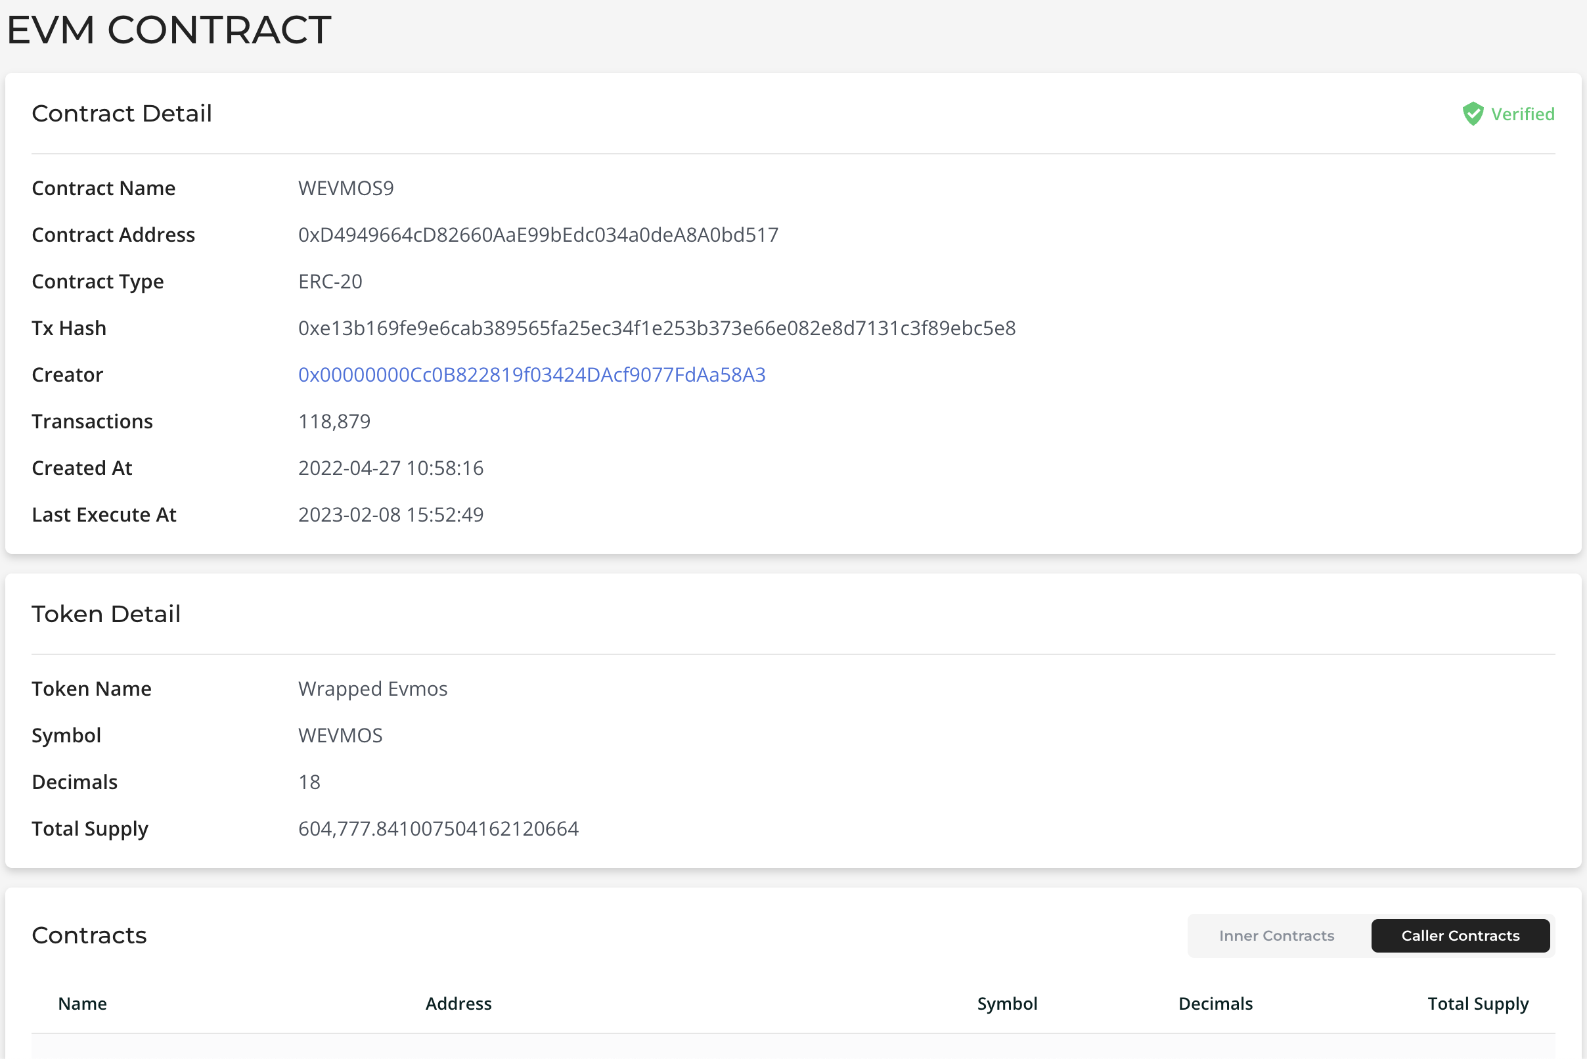Switch to Inner Contracts view
This screenshot has width=1587, height=1059.
coord(1276,935)
